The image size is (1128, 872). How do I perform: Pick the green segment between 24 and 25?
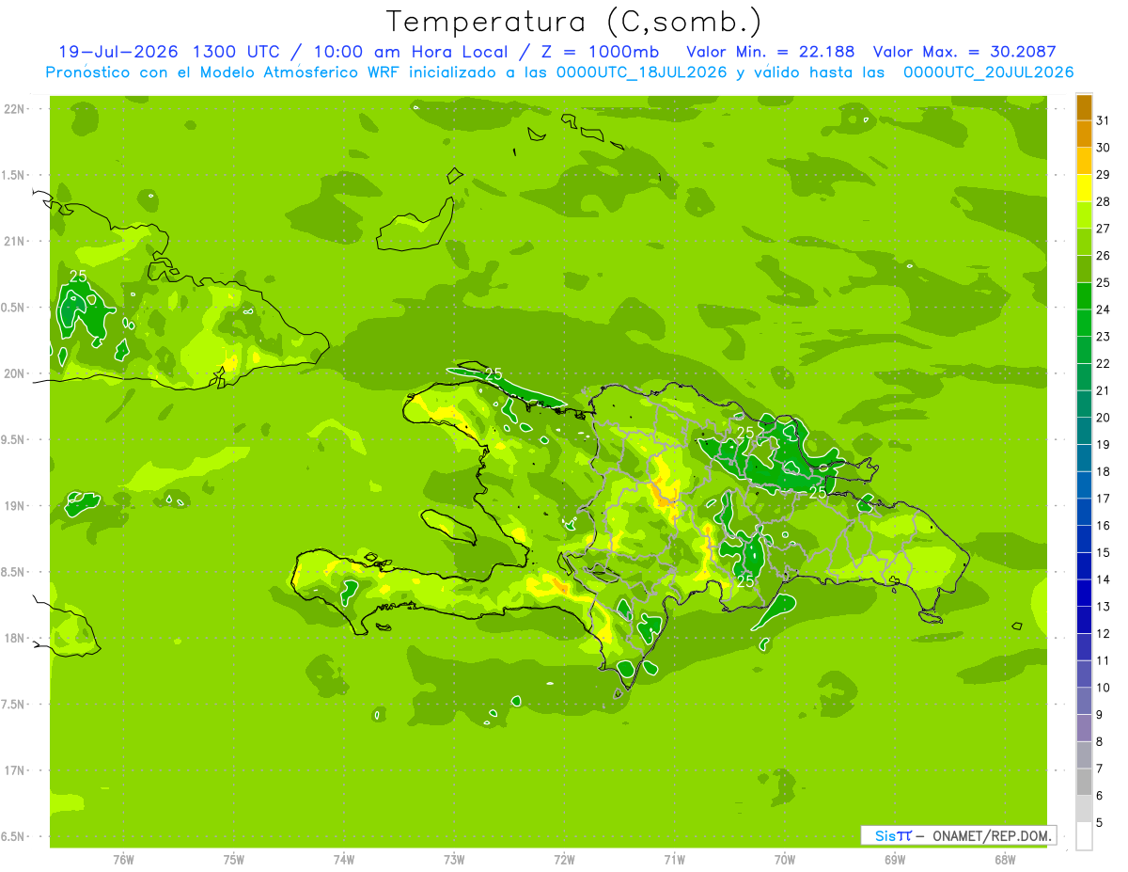tap(1084, 296)
